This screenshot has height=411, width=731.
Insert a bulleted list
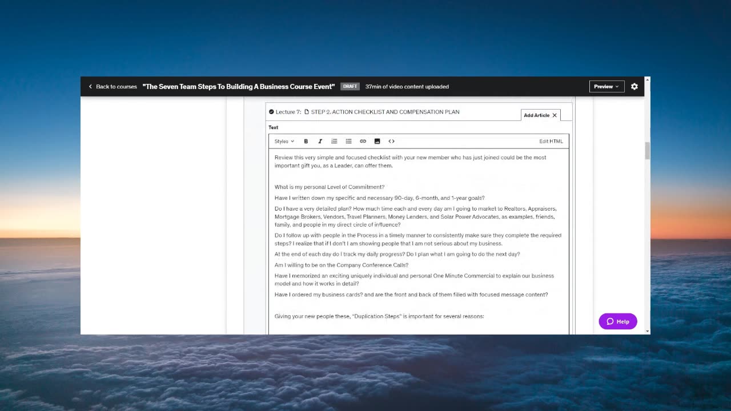click(349, 142)
